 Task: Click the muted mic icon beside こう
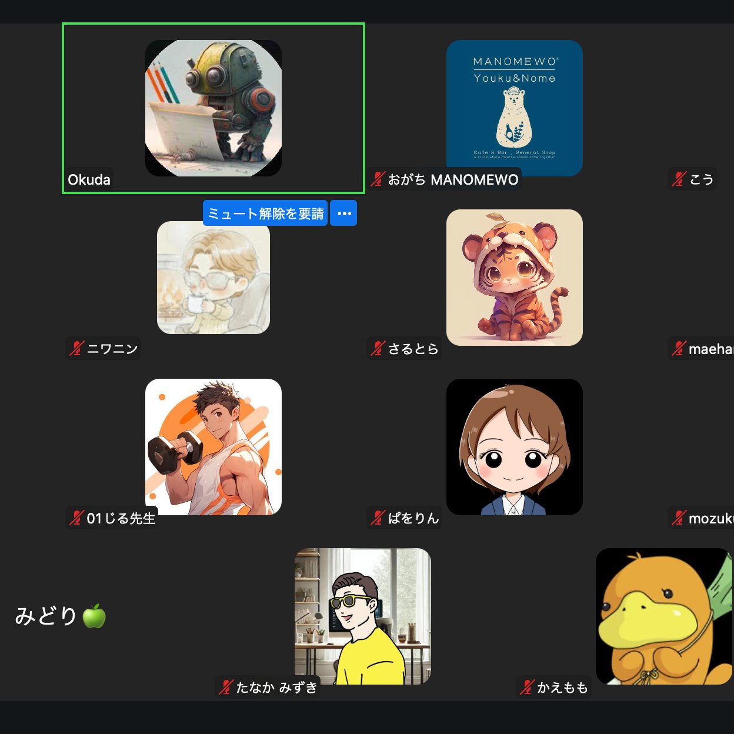point(679,179)
